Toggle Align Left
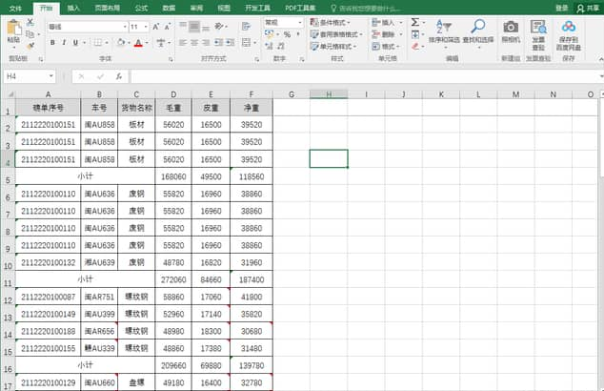Viewport: 604px width, 391px height. pyautogui.click(x=183, y=42)
